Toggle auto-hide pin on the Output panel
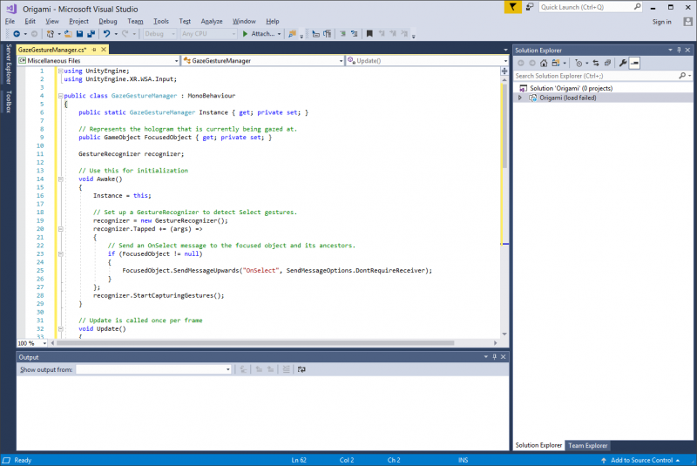The image size is (697, 466). pyautogui.click(x=494, y=357)
